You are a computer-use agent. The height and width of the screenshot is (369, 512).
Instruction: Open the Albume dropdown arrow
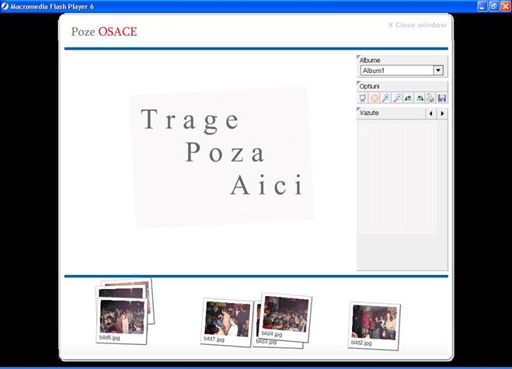(x=437, y=71)
